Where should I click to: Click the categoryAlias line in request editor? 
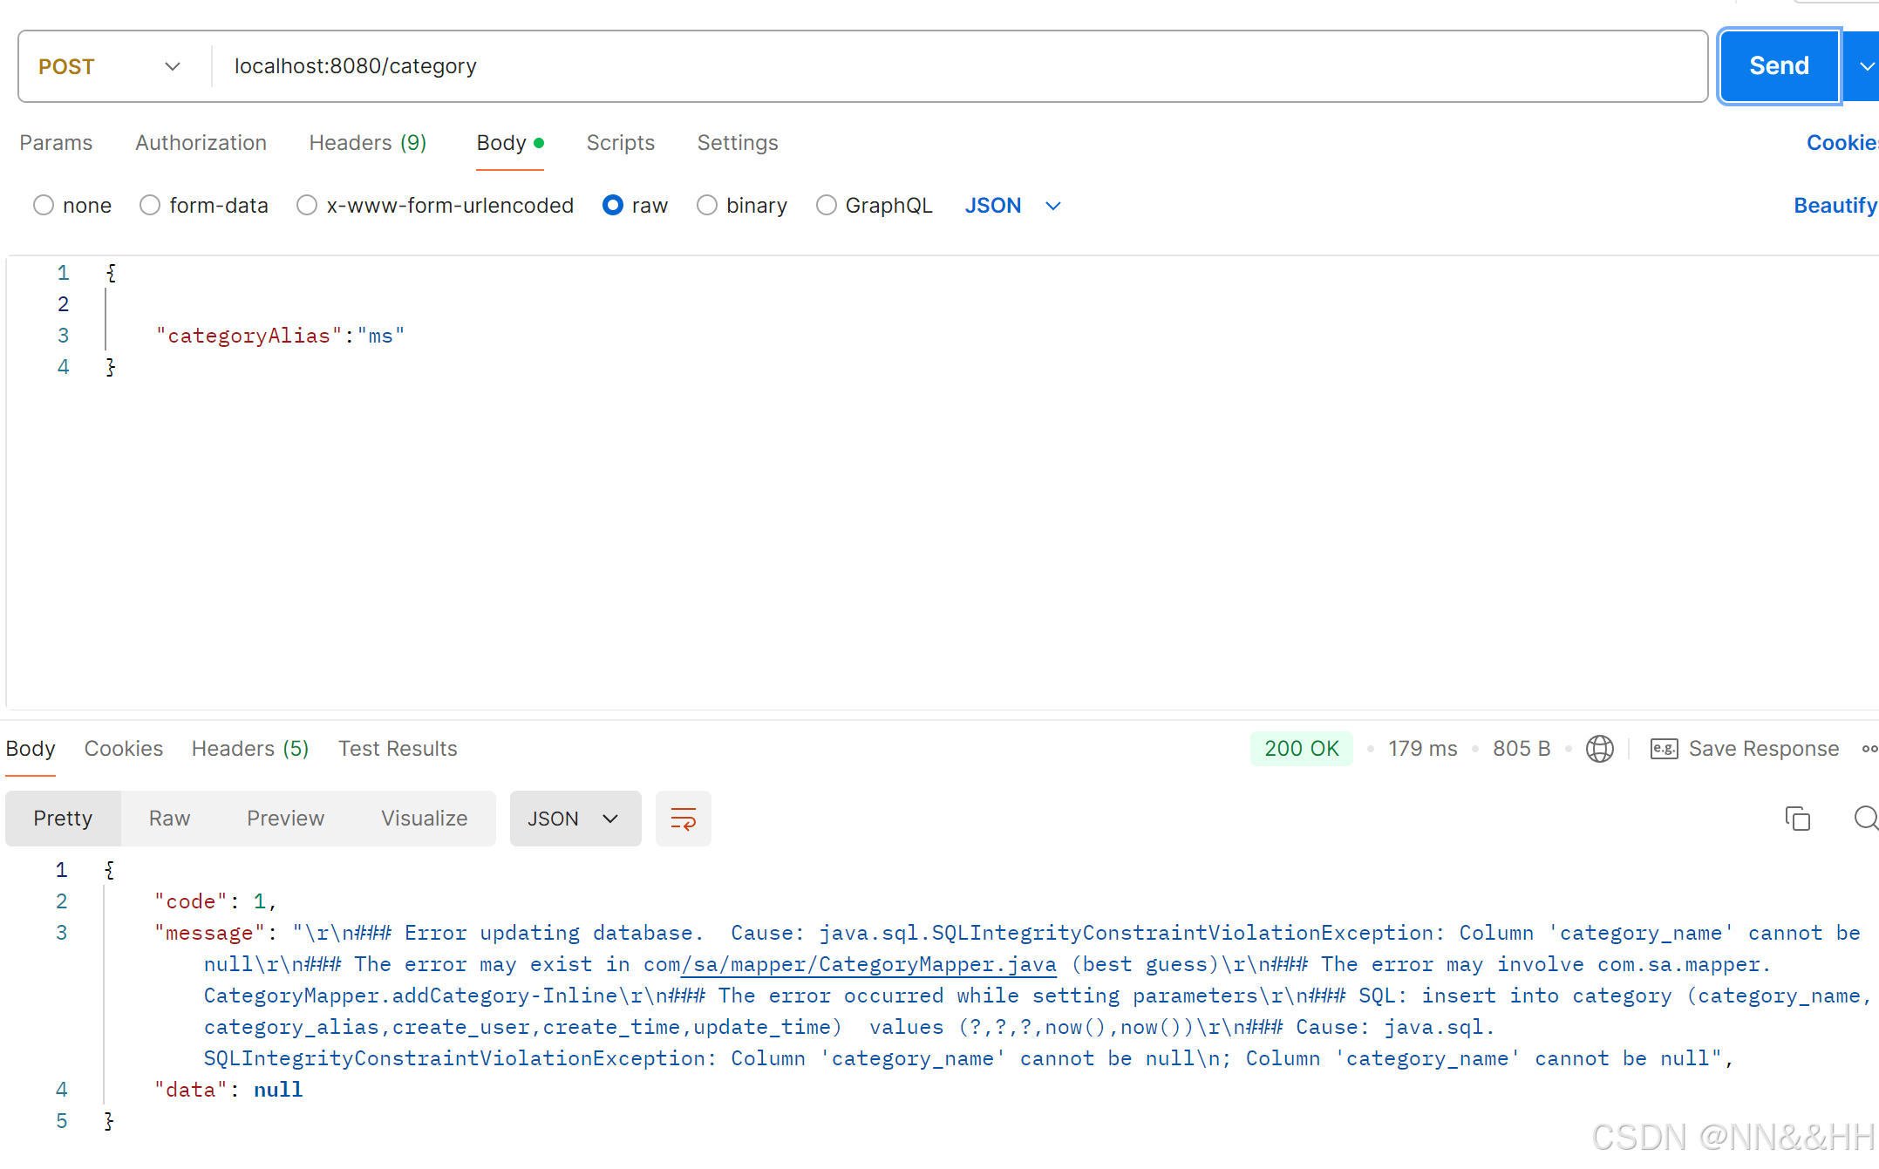(x=280, y=336)
